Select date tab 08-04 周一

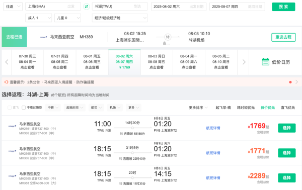(189, 62)
